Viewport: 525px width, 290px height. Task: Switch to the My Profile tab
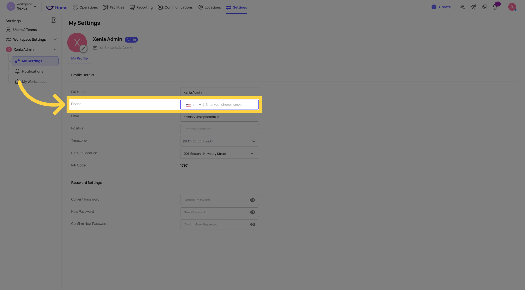pyautogui.click(x=80, y=58)
